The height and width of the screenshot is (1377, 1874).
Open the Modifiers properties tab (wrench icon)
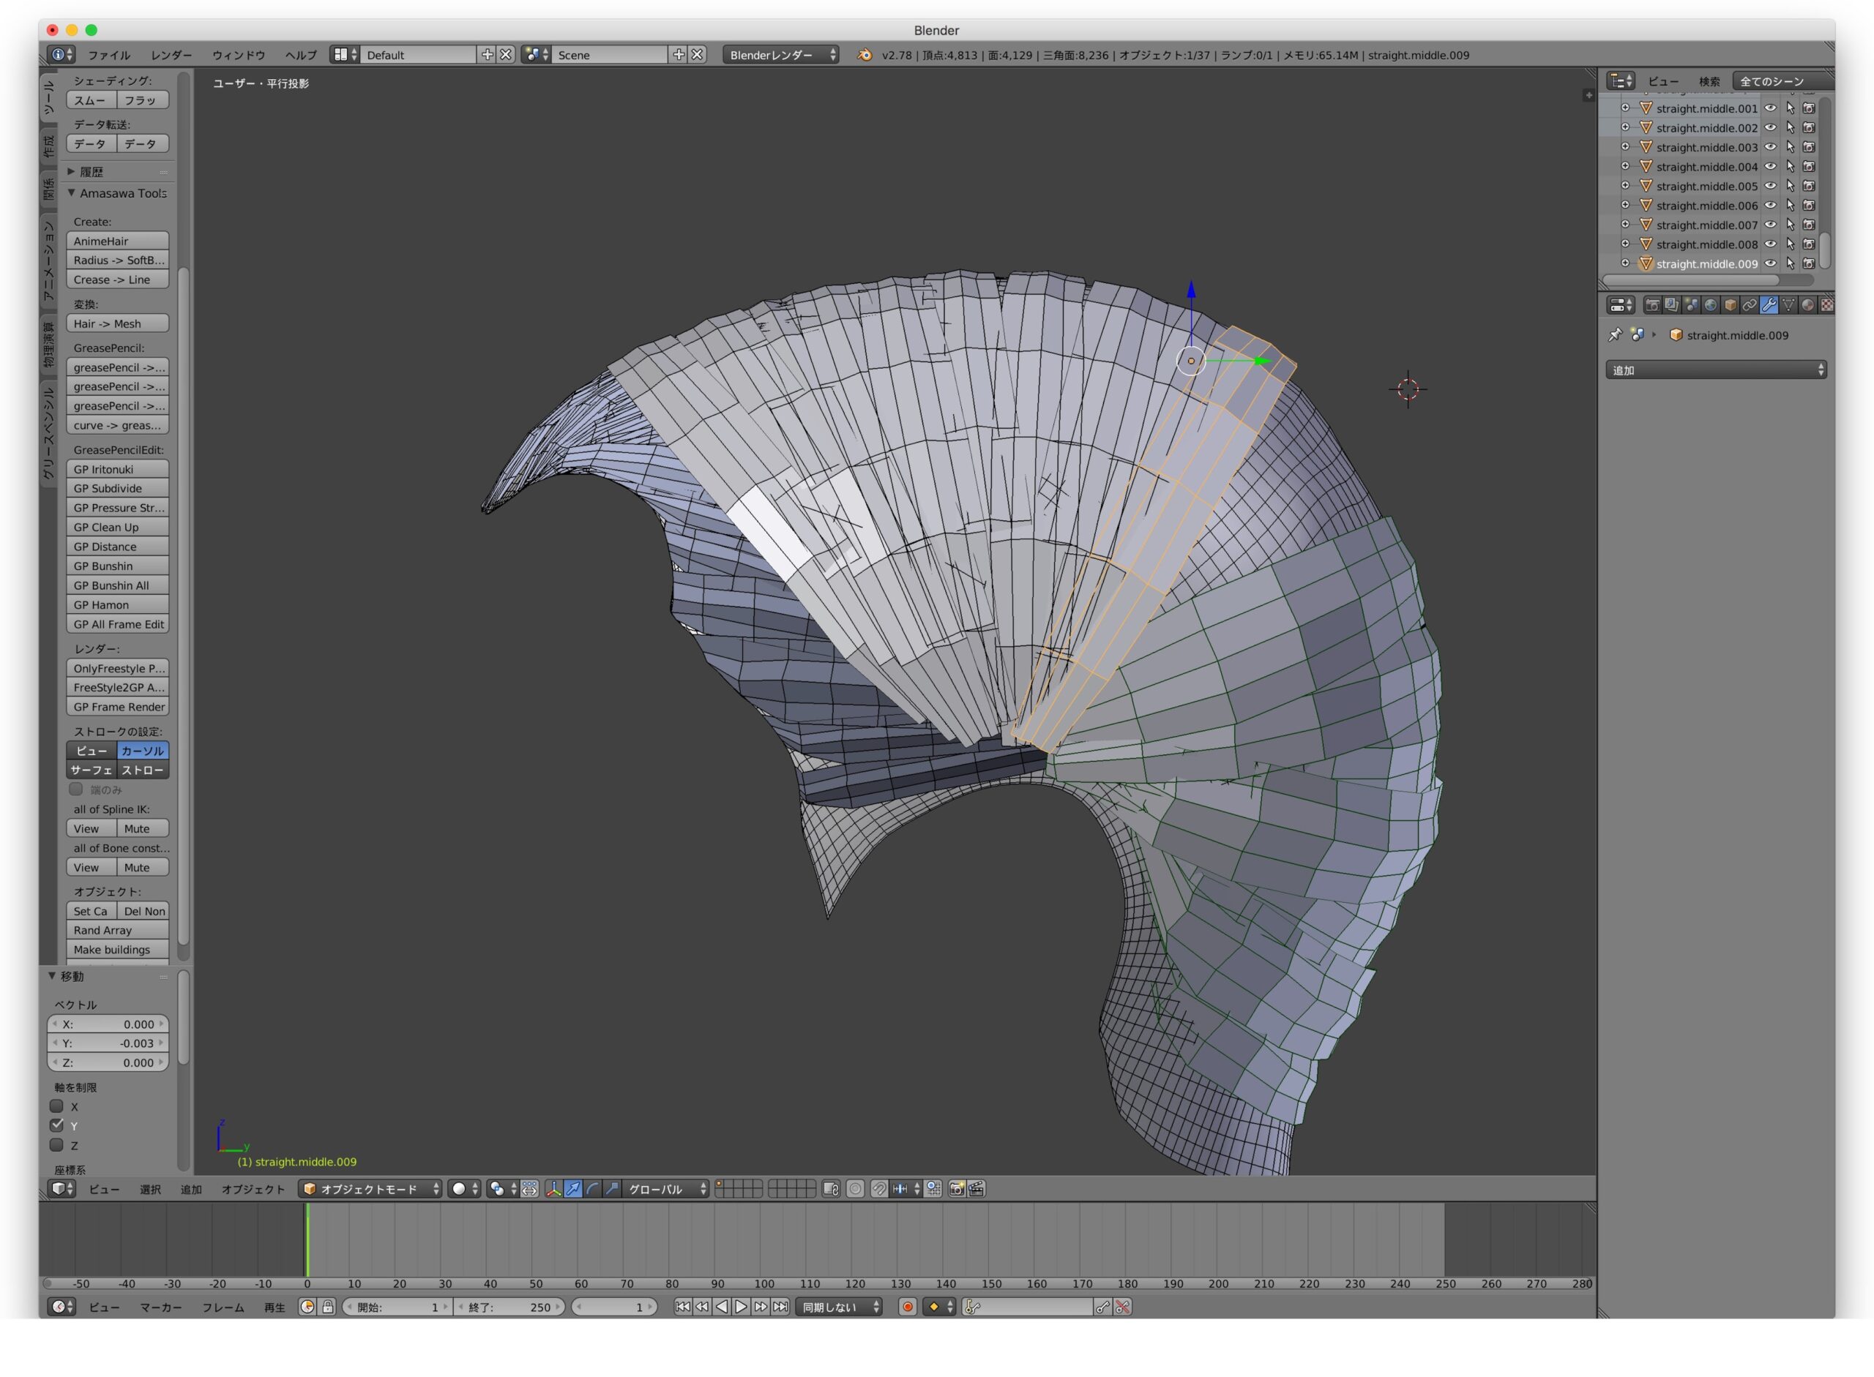click(1769, 305)
